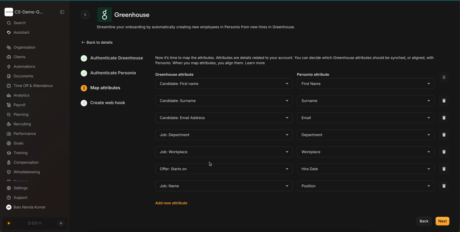The height and width of the screenshot is (232, 460).
Task: Click the Organisation icon in sidebar
Action: coord(9,48)
